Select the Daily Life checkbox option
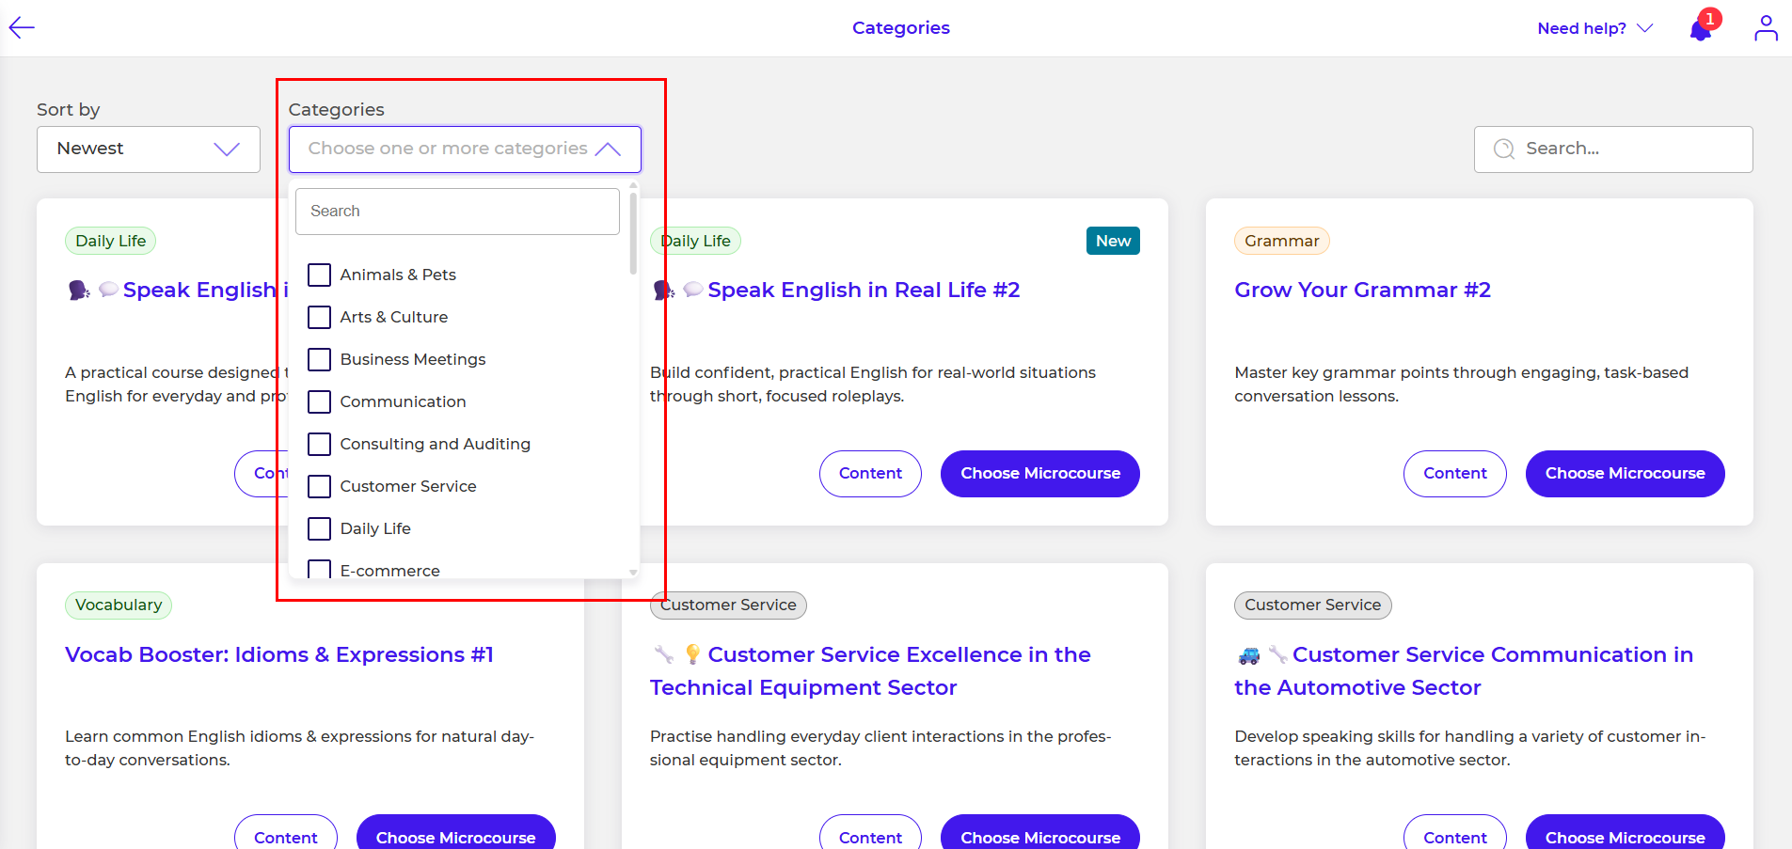 (x=320, y=528)
